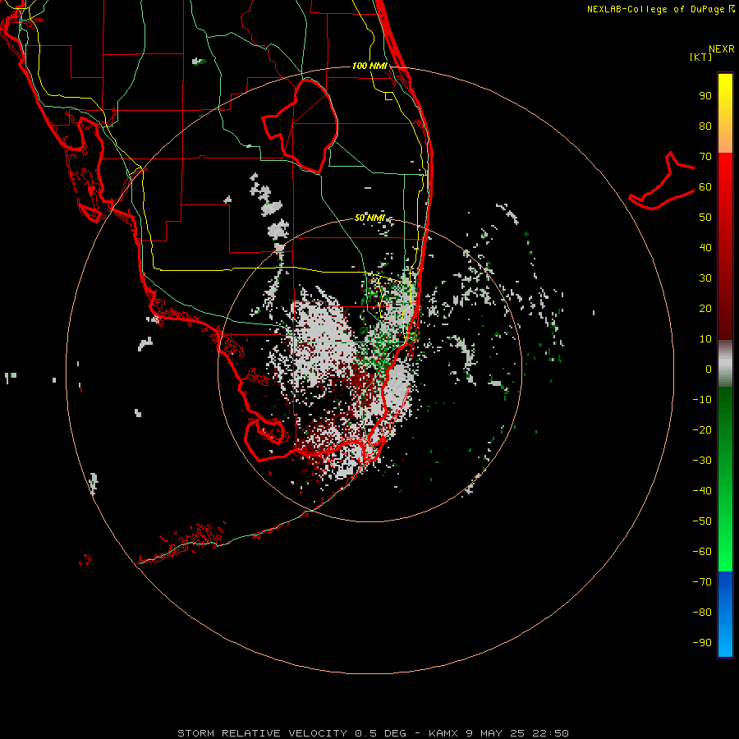Screen dimensions: 739x739
Task: Click the 0 value on velocity scale
Action: tap(709, 369)
